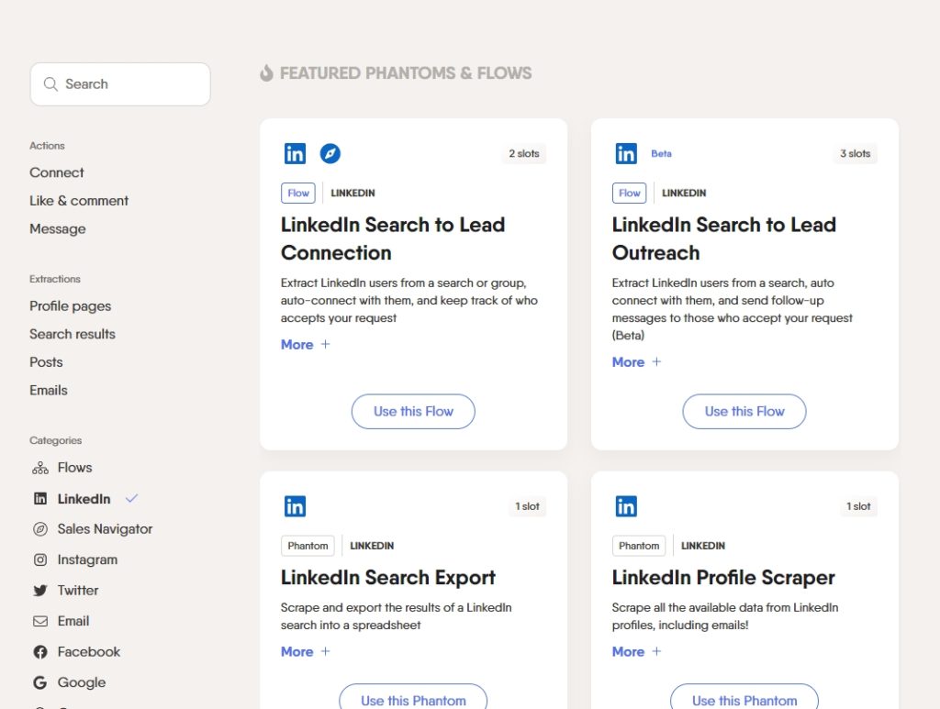Image resolution: width=940 pixels, height=709 pixels.
Task: Click the Sales Navigator compass icon in sidebar
Action: (40, 529)
